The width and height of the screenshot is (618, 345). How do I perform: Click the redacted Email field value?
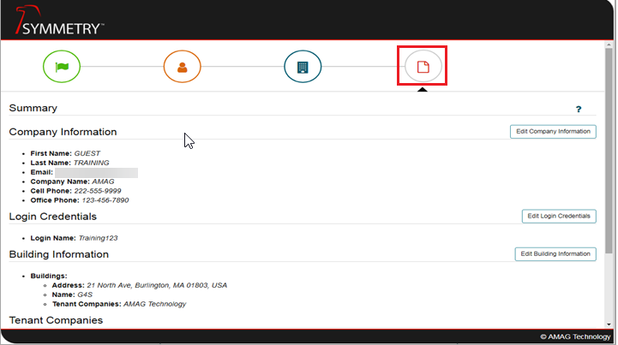[x=97, y=173]
